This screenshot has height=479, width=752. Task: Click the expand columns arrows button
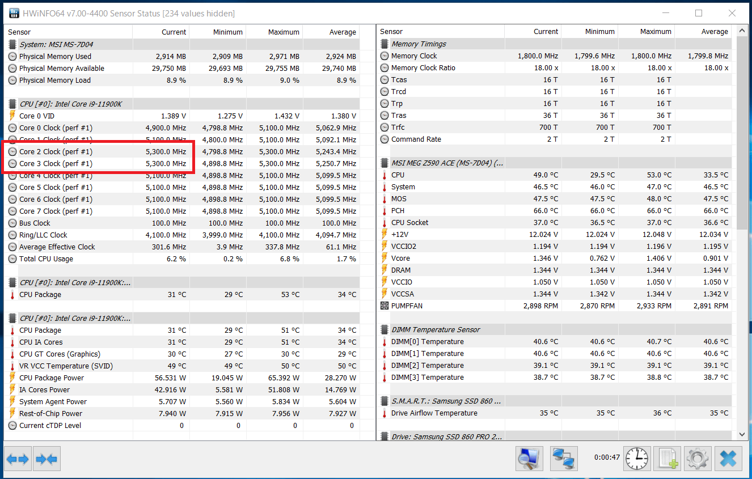(x=18, y=459)
